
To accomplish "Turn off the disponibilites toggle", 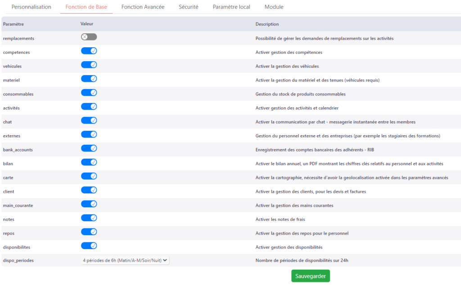I will click(x=89, y=246).
